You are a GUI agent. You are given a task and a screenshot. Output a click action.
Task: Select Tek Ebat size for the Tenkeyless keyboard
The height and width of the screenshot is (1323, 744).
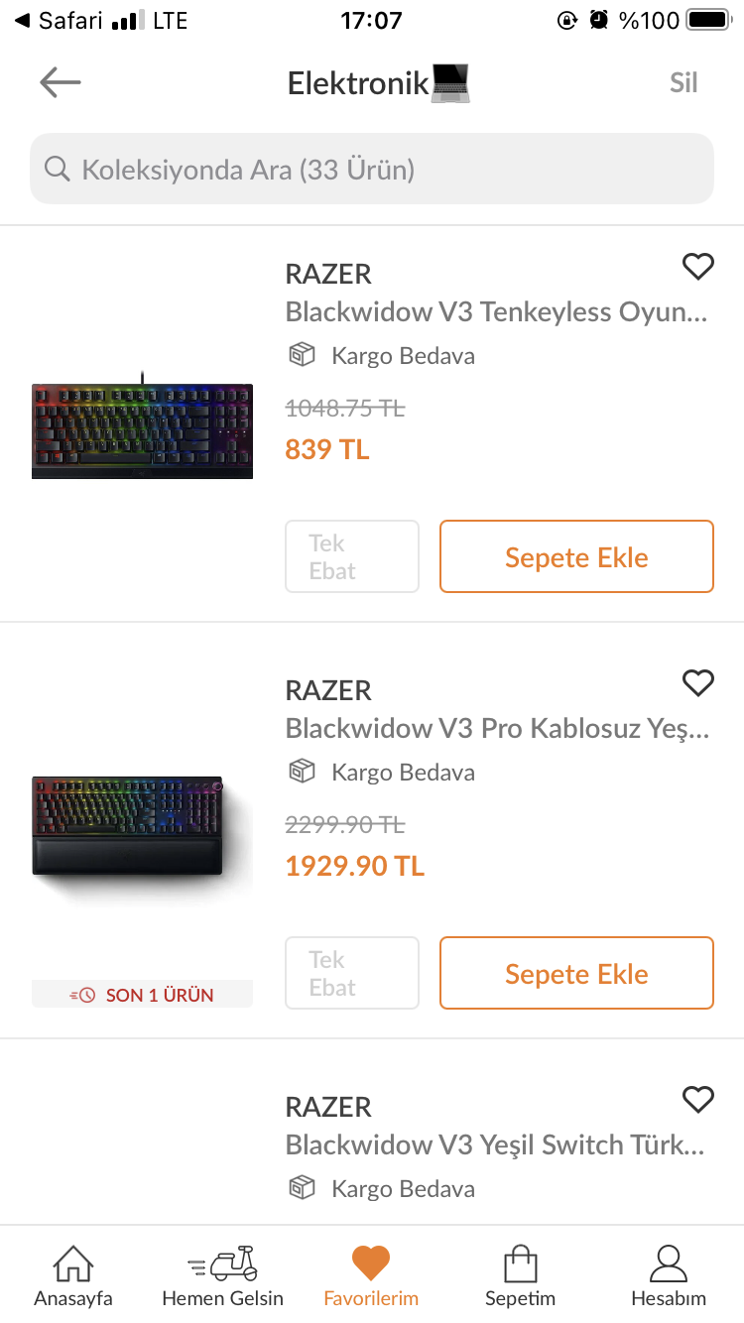tap(352, 557)
